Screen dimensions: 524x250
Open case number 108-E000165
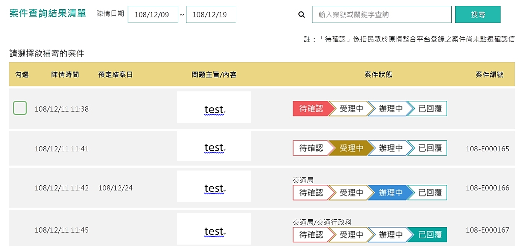487,149
